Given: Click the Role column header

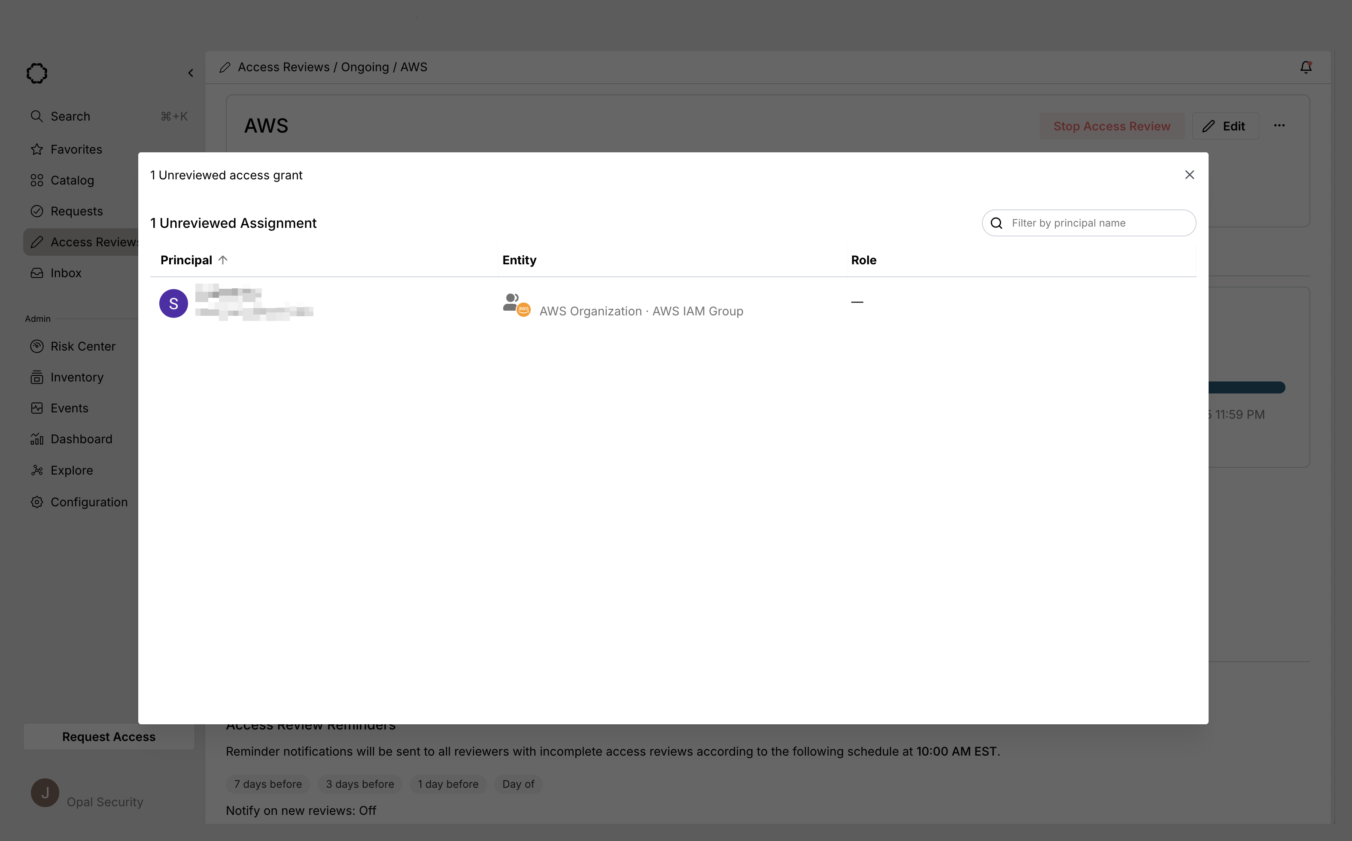Looking at the screenshot, I should pos(863,260).
